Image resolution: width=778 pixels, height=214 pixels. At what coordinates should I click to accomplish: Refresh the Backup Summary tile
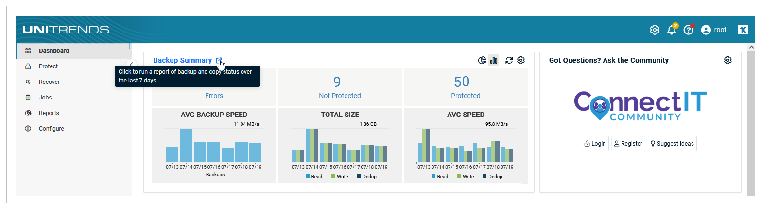click(509, 60)
